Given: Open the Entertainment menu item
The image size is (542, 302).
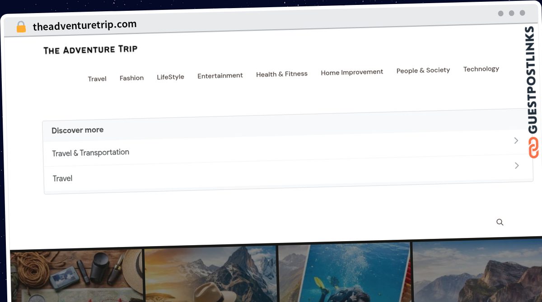Looking at the screenshot, I should click(220, 76).
